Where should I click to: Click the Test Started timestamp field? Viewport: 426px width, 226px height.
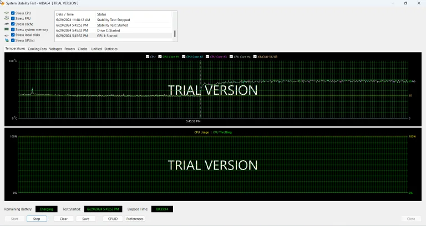[x=103, y=209]
